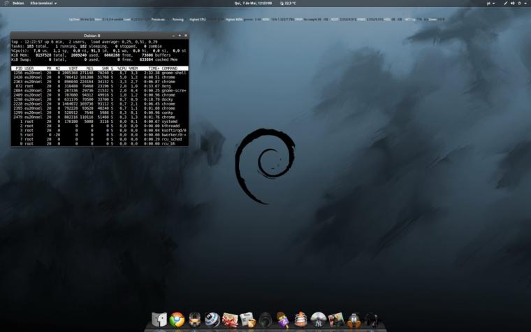Expand the system power menu arrow

(x=527, y=3)
